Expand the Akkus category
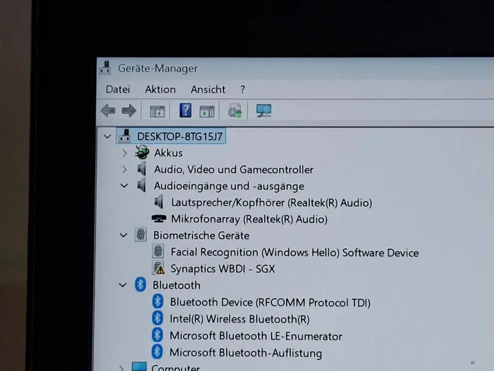Viewport: 494px width, 371px height. point(125,153)
